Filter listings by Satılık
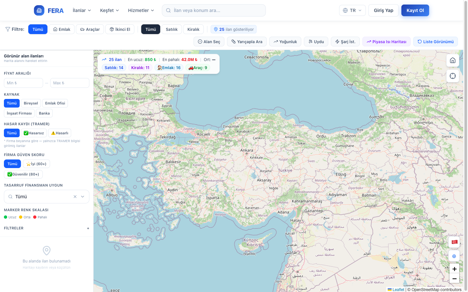Screen dimensions: 468x292 [x=172, y=29]
